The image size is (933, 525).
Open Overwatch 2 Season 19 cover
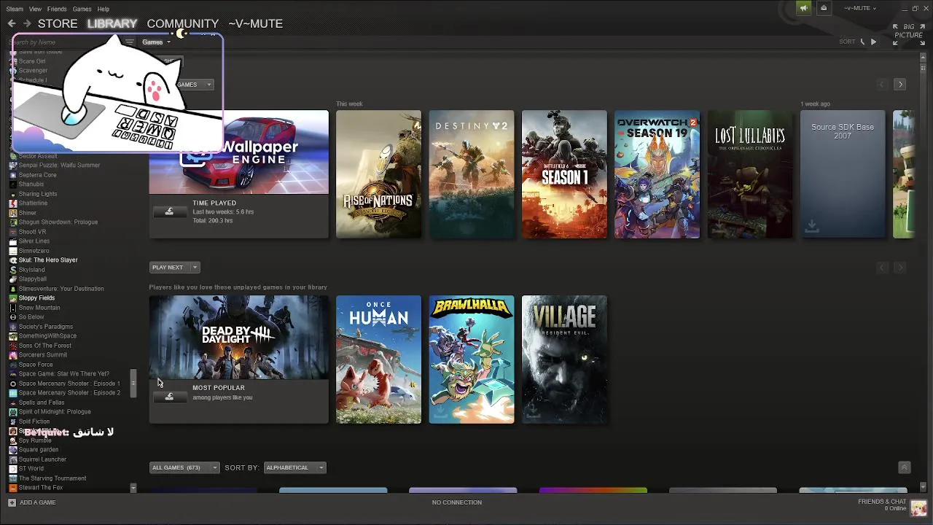click(657, 174)
